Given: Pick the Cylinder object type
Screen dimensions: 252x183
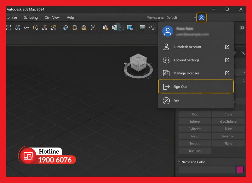Looking at the screenshot, I should [195, 129].
